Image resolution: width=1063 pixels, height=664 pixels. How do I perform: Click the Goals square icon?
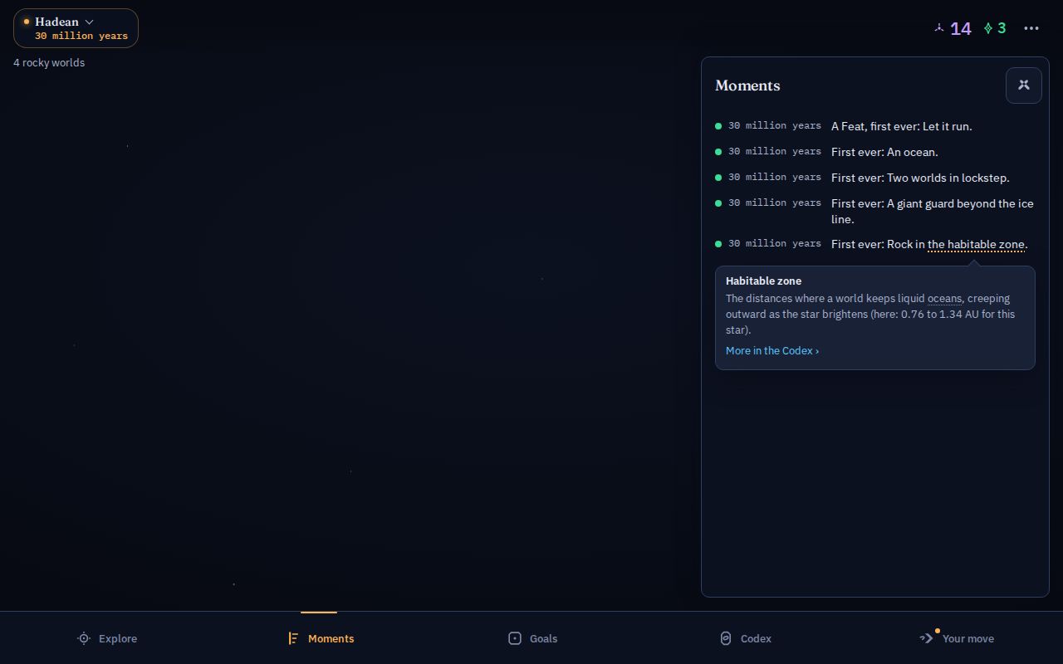click(x=515, y=638)
